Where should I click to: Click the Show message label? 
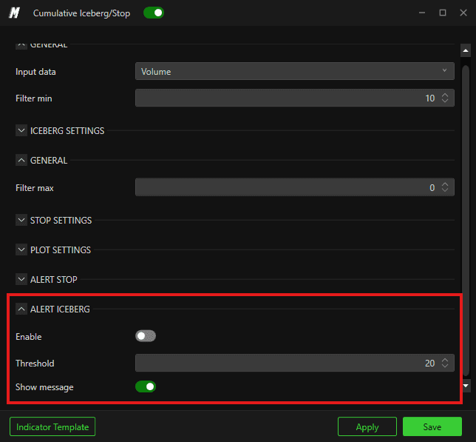[x=44, y=387]
